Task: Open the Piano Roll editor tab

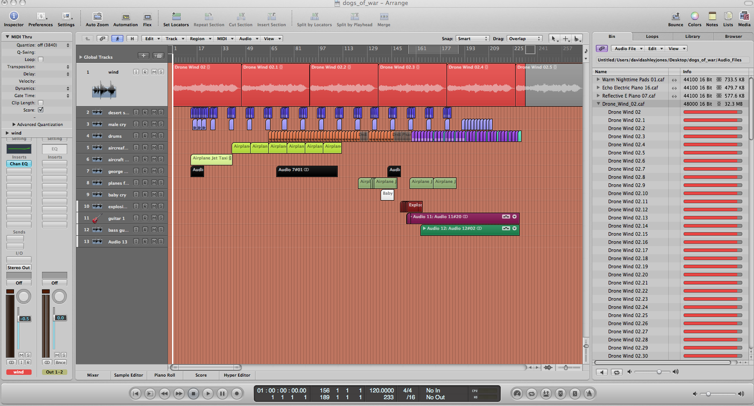Action: tap(164, 375)
